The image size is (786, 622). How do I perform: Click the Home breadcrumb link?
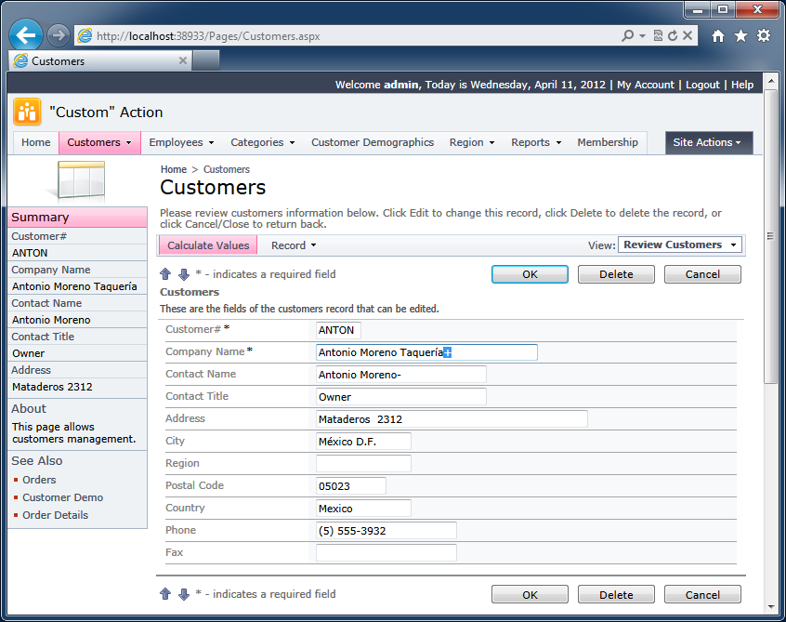174,169
